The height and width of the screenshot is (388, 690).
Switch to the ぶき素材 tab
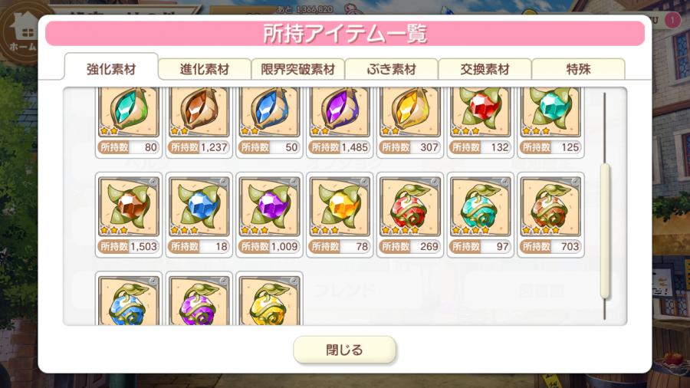391,69
